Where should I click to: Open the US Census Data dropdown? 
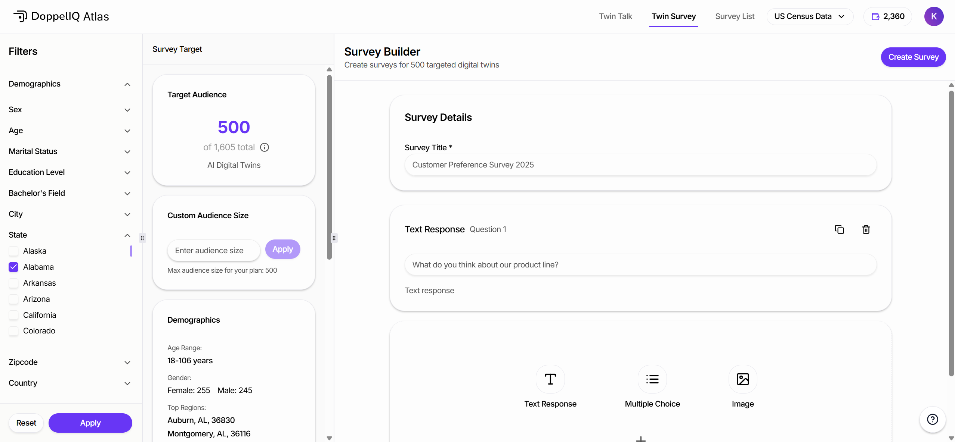click(x=809, y=16)
